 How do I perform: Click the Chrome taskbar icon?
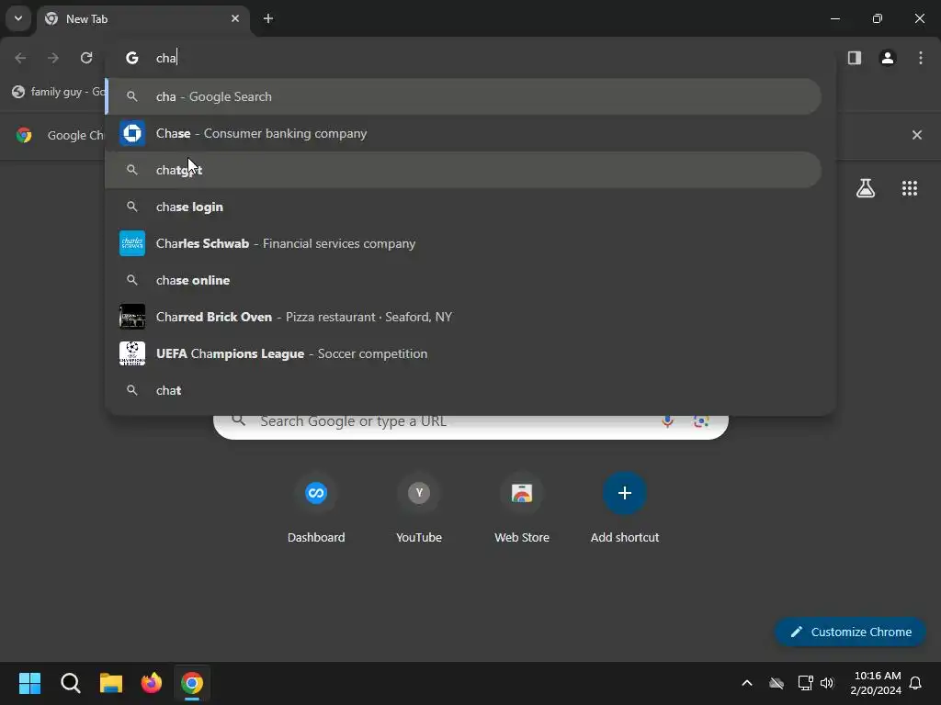pos(192,683)
